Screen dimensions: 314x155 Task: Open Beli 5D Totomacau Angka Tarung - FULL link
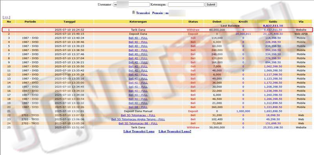pyautogui.click(x=138, y=119)
